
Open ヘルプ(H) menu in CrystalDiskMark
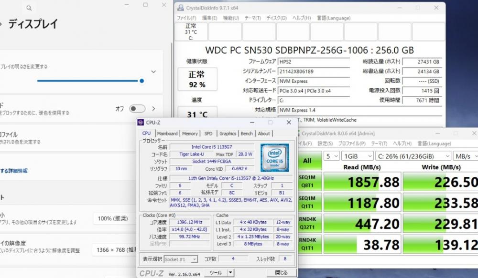402,144
